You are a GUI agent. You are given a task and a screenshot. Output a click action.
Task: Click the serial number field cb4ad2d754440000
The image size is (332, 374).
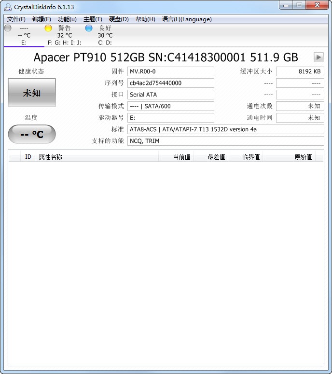point(170,83)
